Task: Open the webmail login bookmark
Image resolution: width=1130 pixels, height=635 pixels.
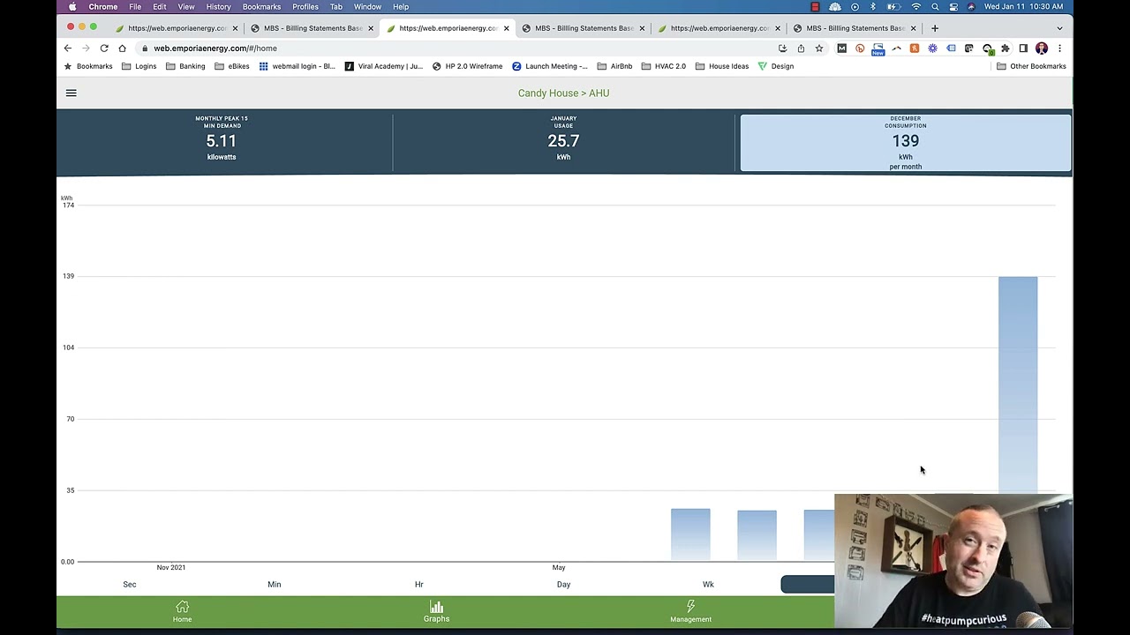Action: tap(297, 66)
